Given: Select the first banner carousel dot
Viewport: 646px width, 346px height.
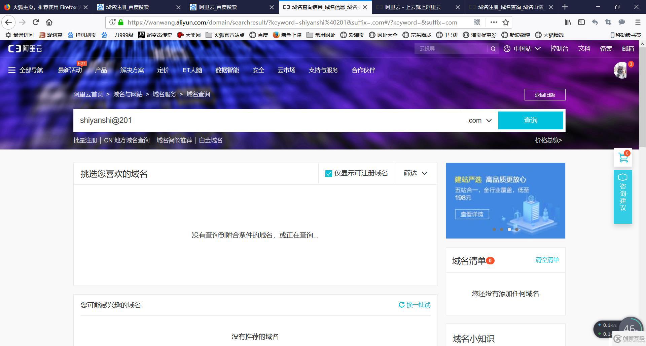Looking at the screenshot, I should [494, 229].
